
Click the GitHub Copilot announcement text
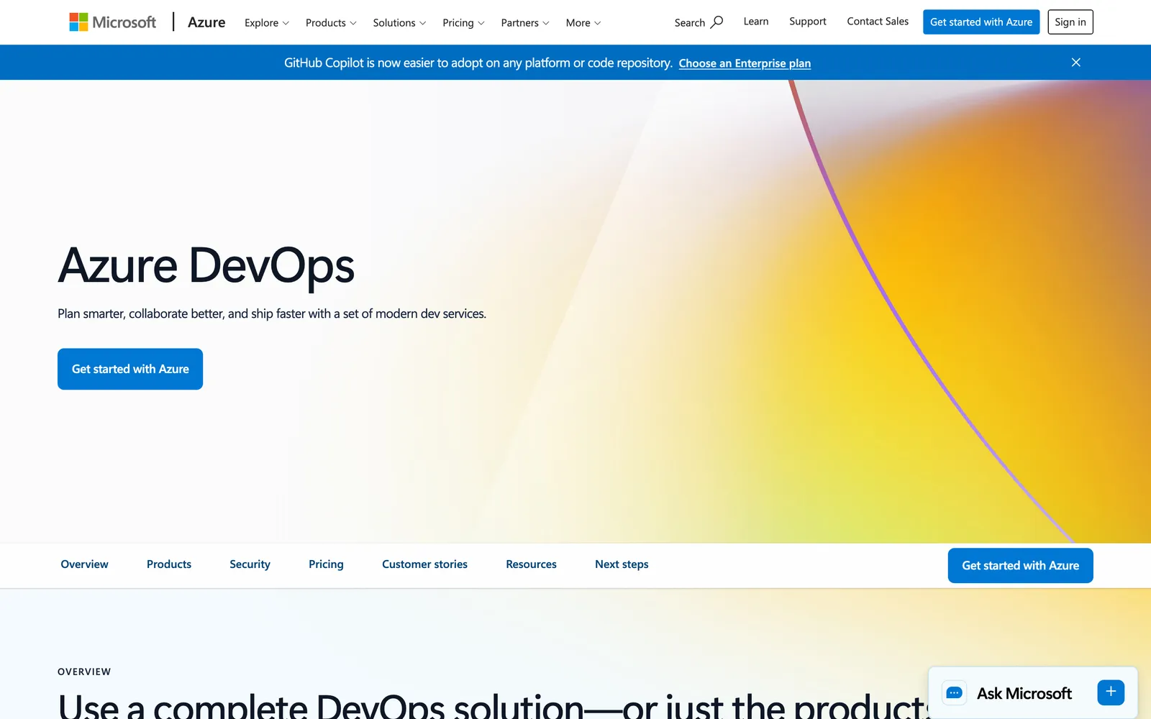[x=478, y=63]
